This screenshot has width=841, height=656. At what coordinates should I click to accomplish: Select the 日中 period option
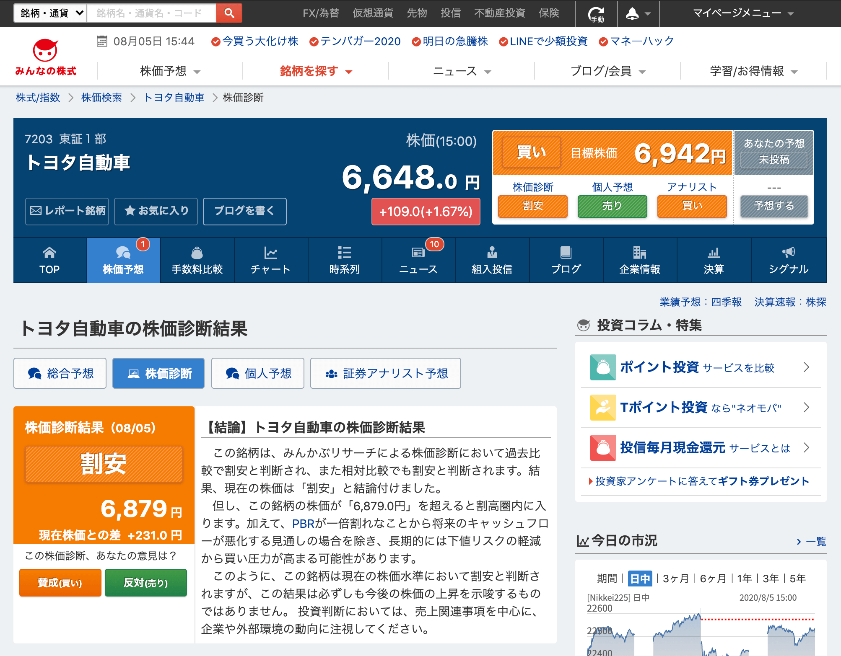[x=640, y=579]
